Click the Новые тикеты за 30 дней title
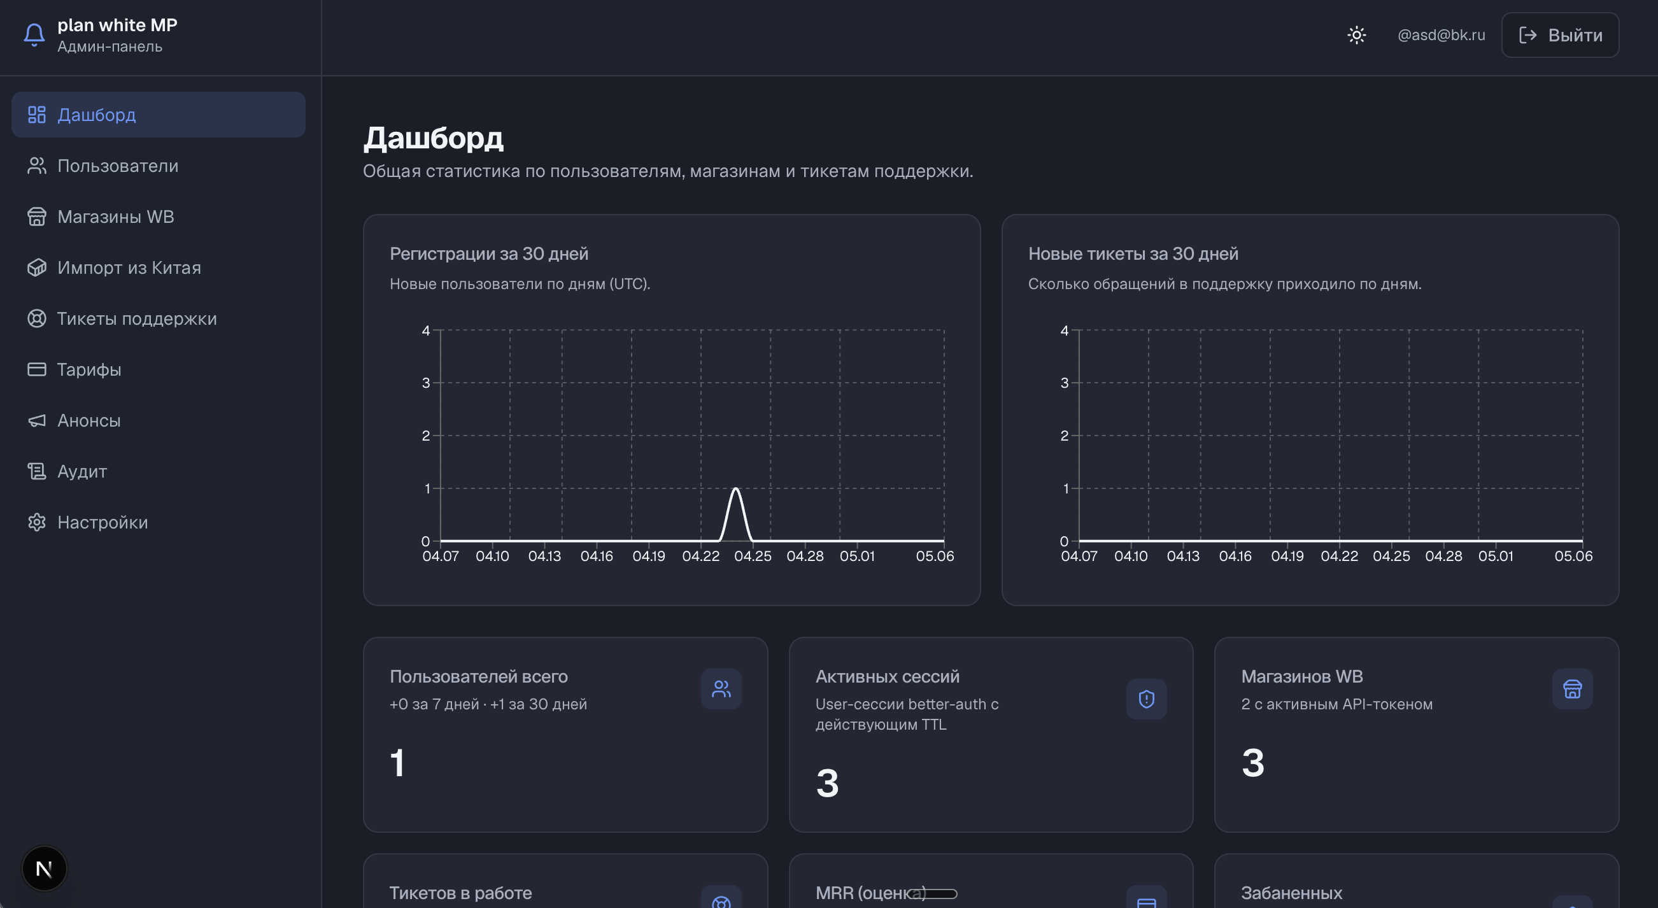Screen dimensions: 1658x908 coord(1133,253)
